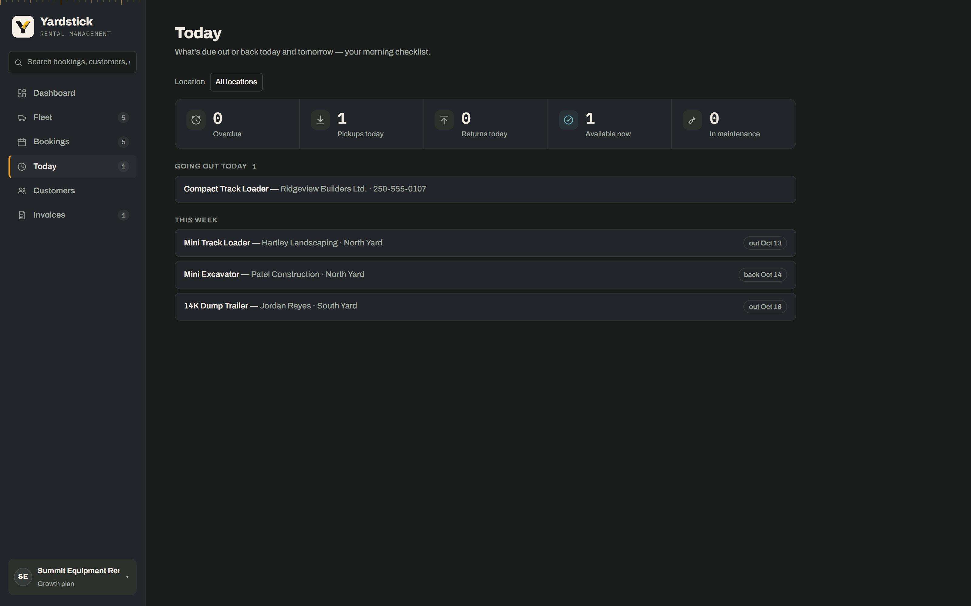Open the Mini Track Loader booking row

pyautogui.click(x=485, y=243)
